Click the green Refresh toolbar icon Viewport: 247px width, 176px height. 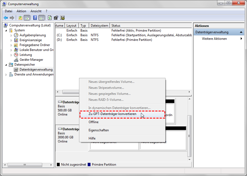(x=50, y=18)
